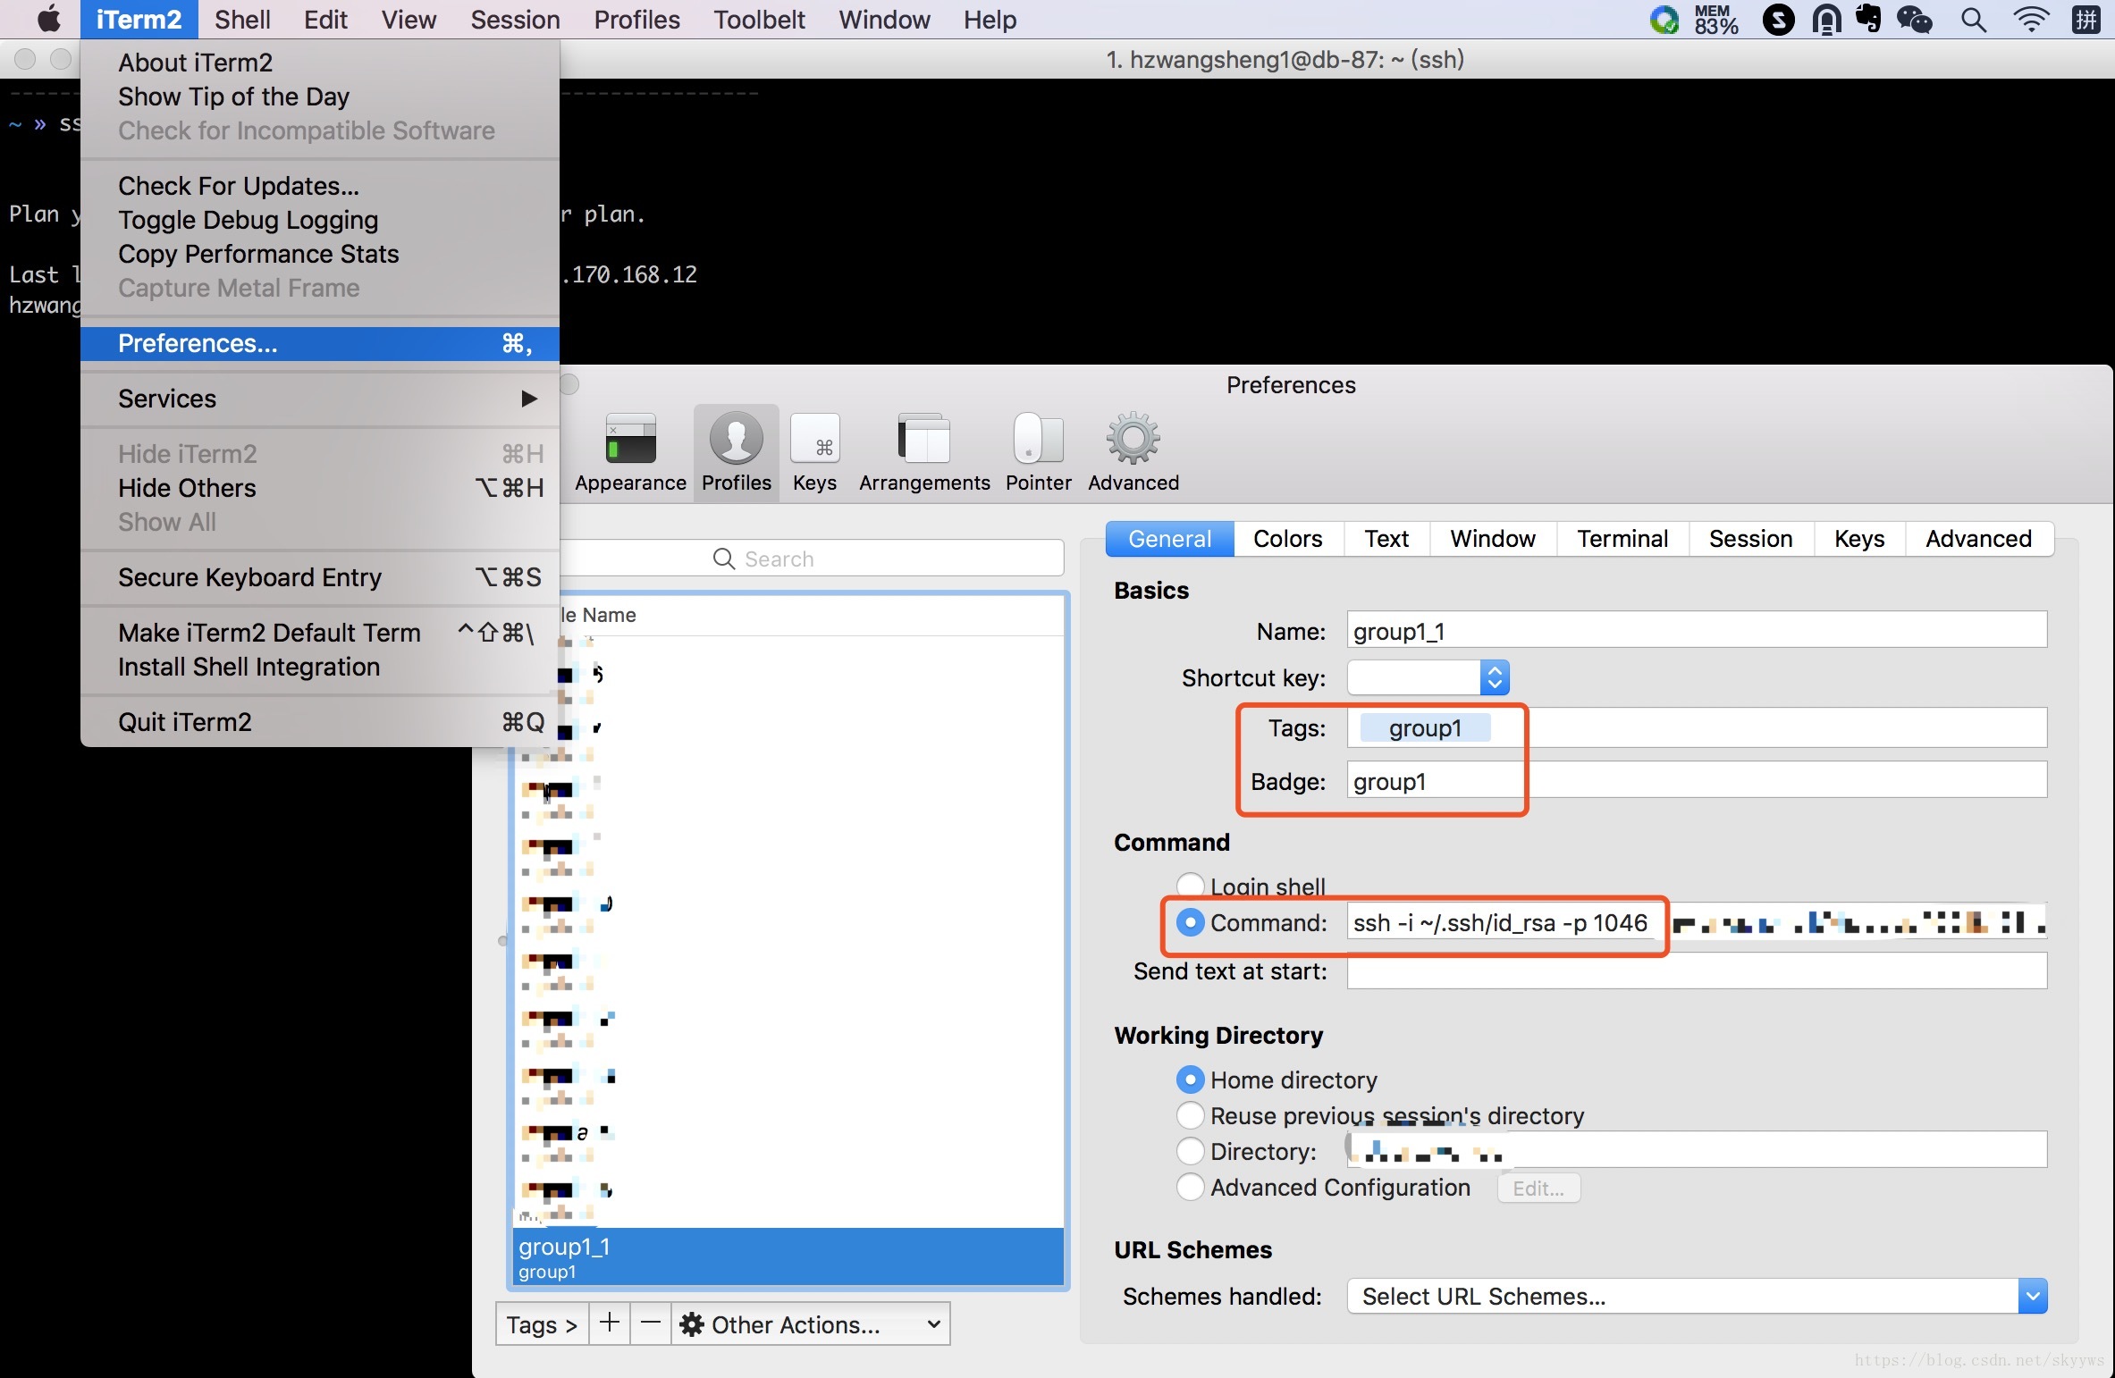Screen dimensions: 2115x1378
Task: Click the black S circle menu bar icon
Action: (x=1778, y=19)
